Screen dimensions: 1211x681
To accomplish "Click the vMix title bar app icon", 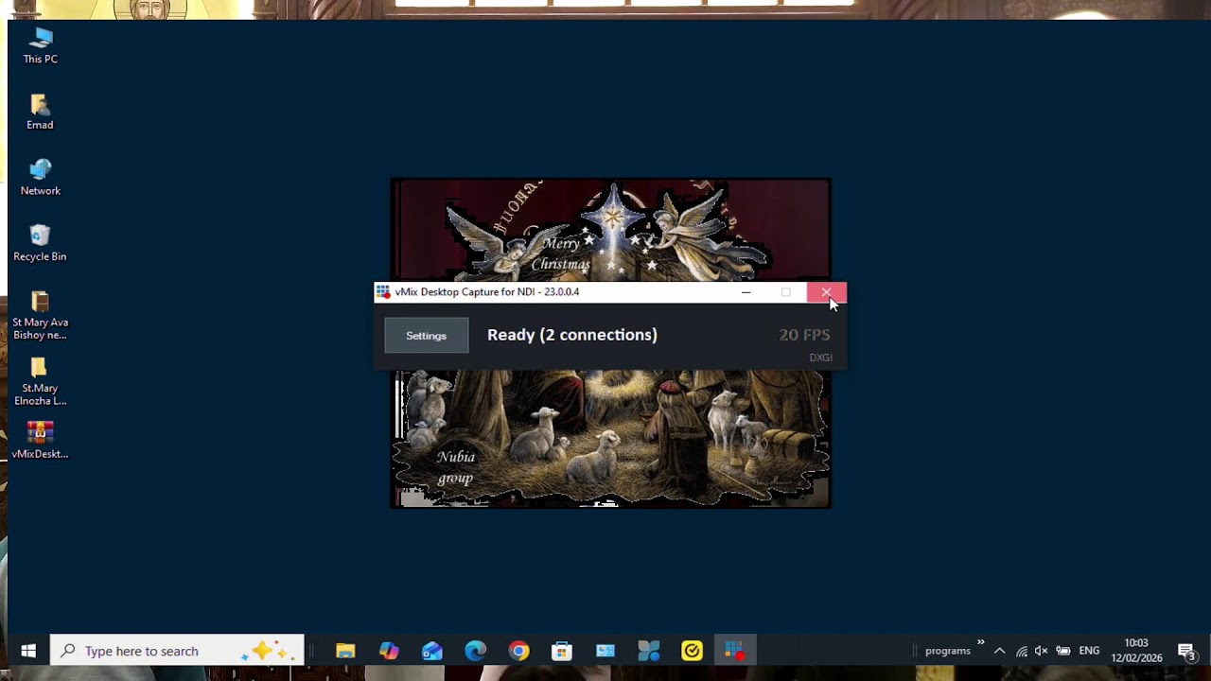I will 382,292.
